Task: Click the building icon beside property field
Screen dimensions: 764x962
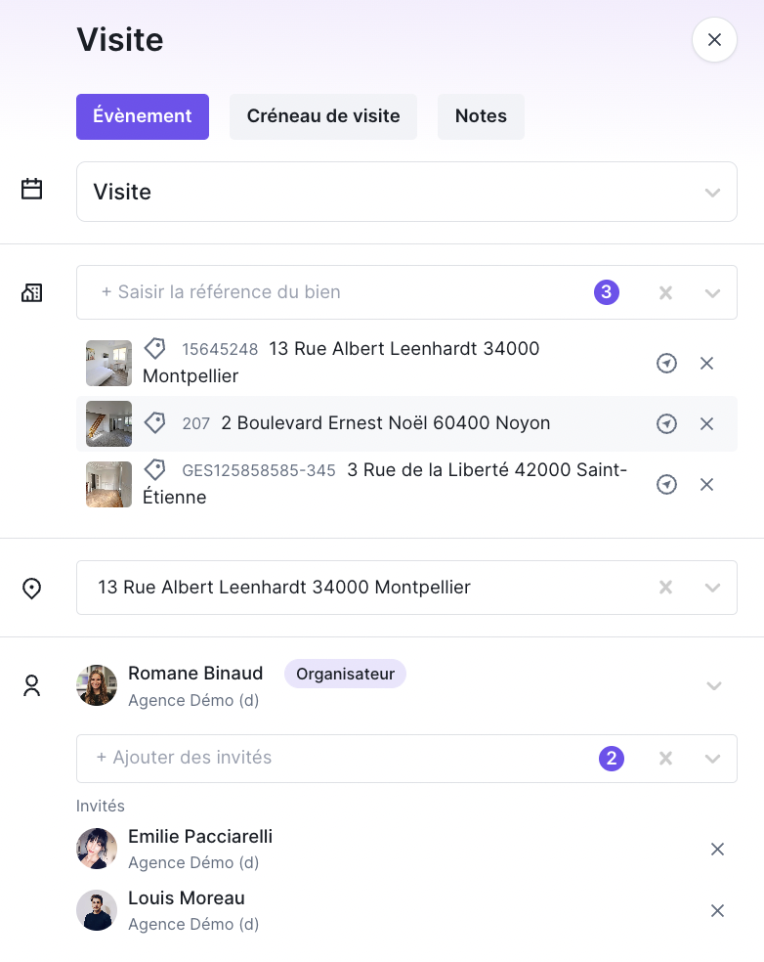Action: pyautogui.click(x=32, y=292)
